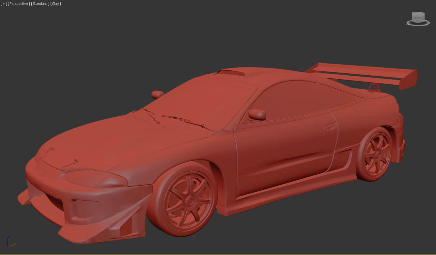
Task: Open the Clay per-view preference menu
Action: (x=56, y=4)
